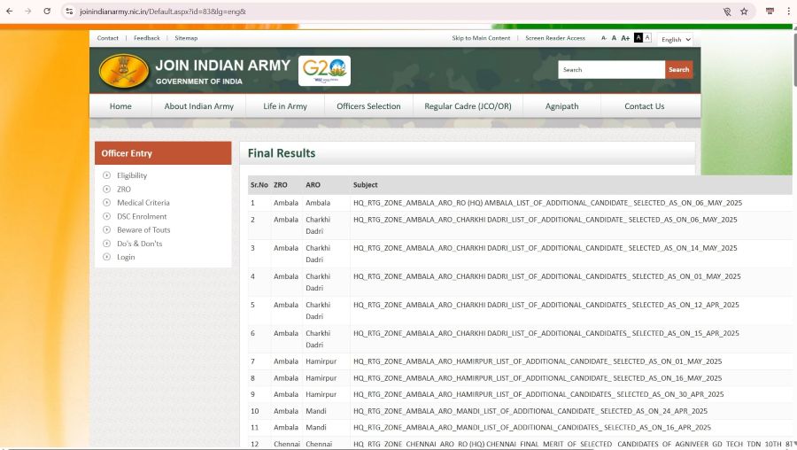Click the Indian Army emblem logo
Screen dimensions: 797x450
(x=123, y=71)
